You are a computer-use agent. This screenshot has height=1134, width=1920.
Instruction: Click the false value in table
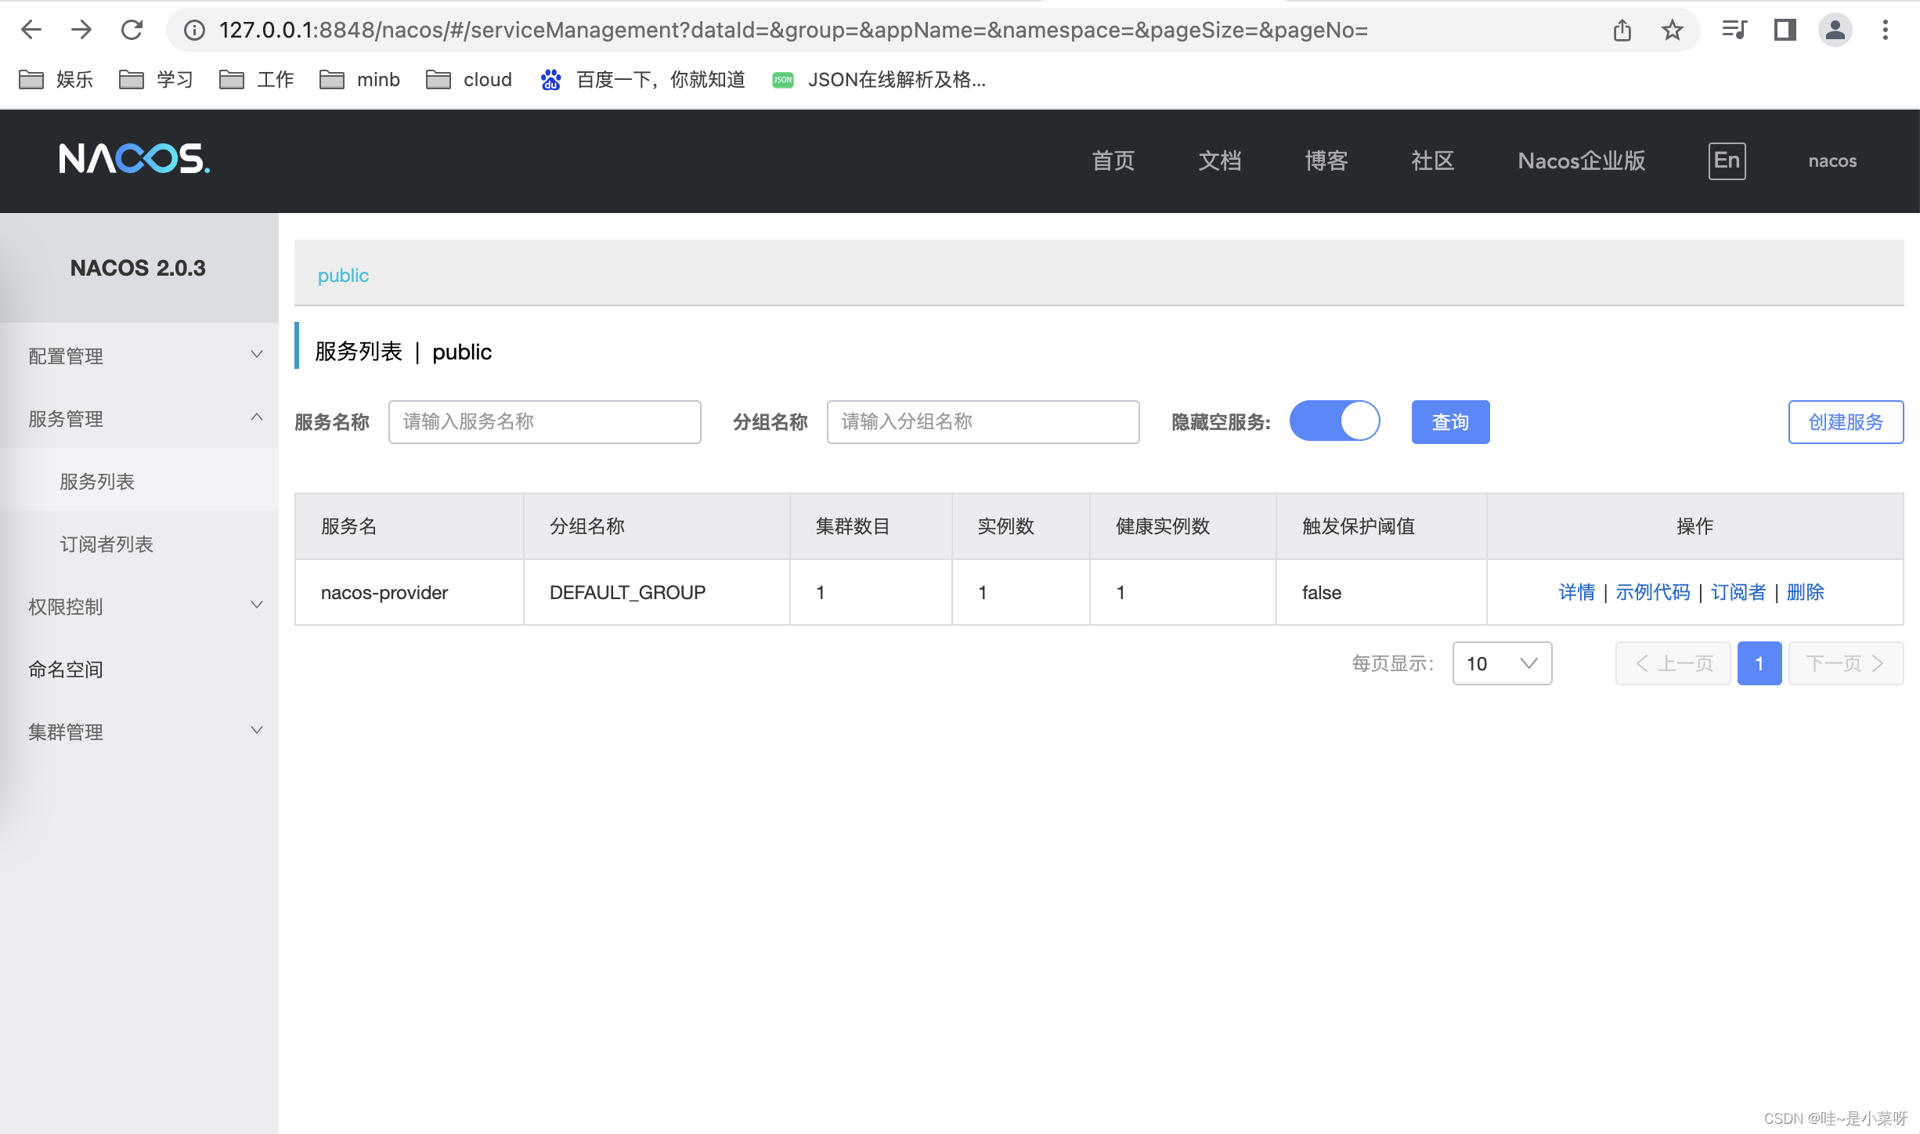pos(1322,592)
